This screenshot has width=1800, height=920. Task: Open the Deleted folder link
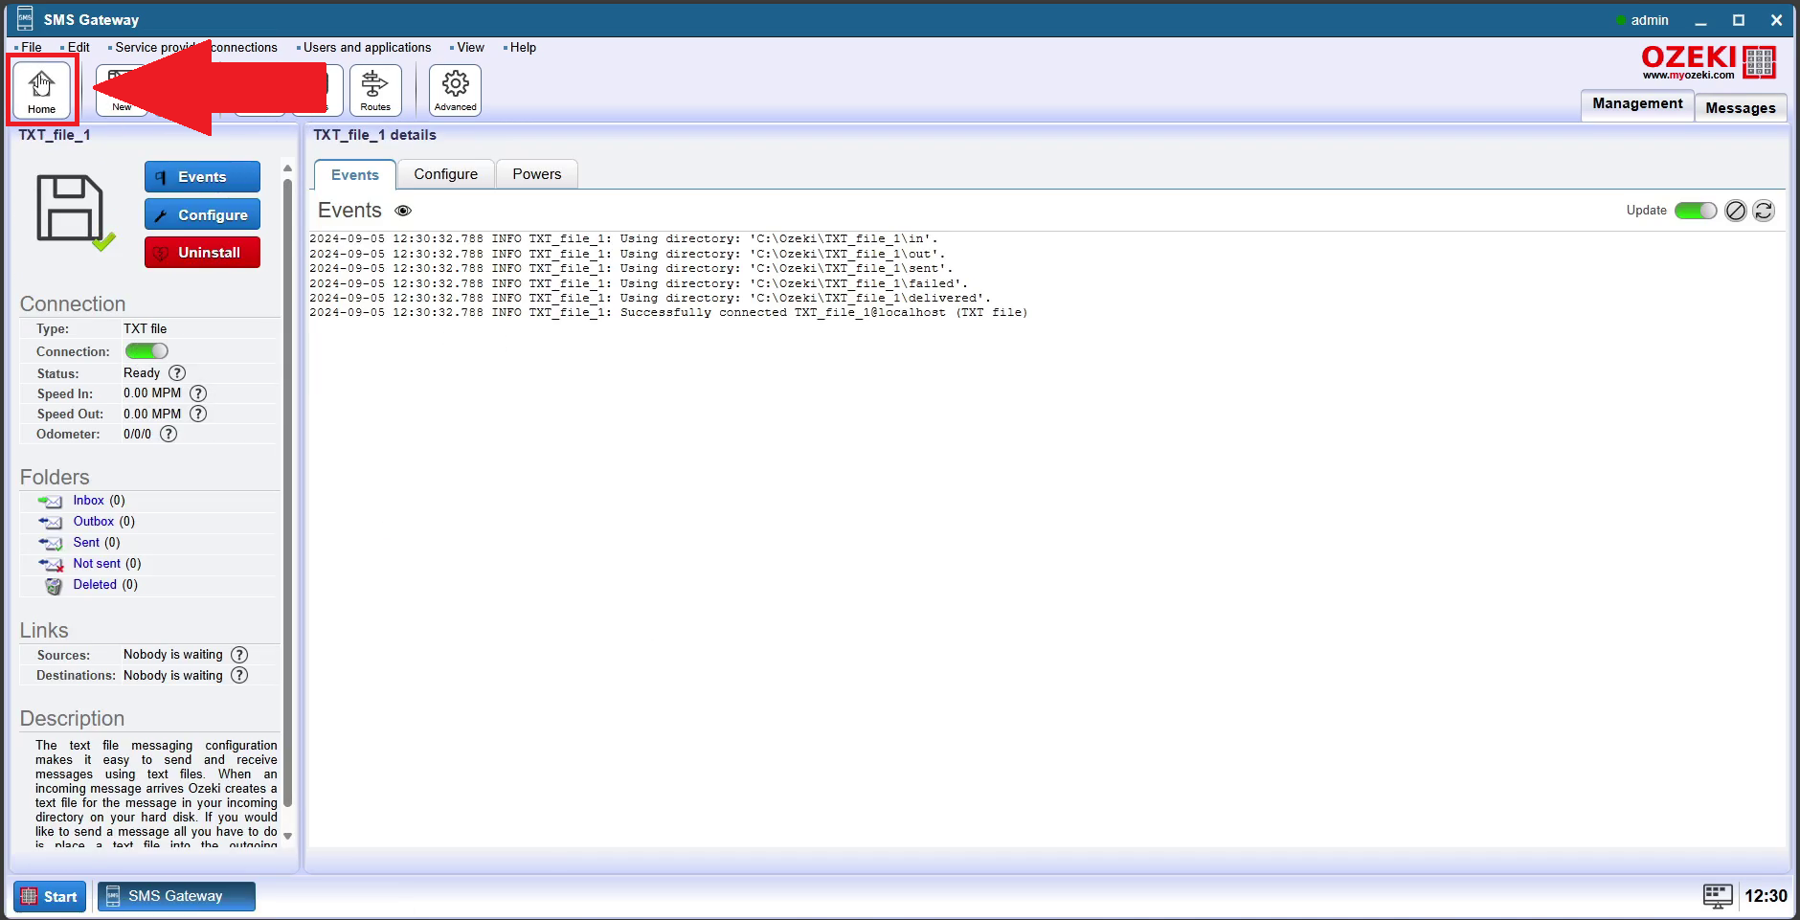(x=95, y=585)
